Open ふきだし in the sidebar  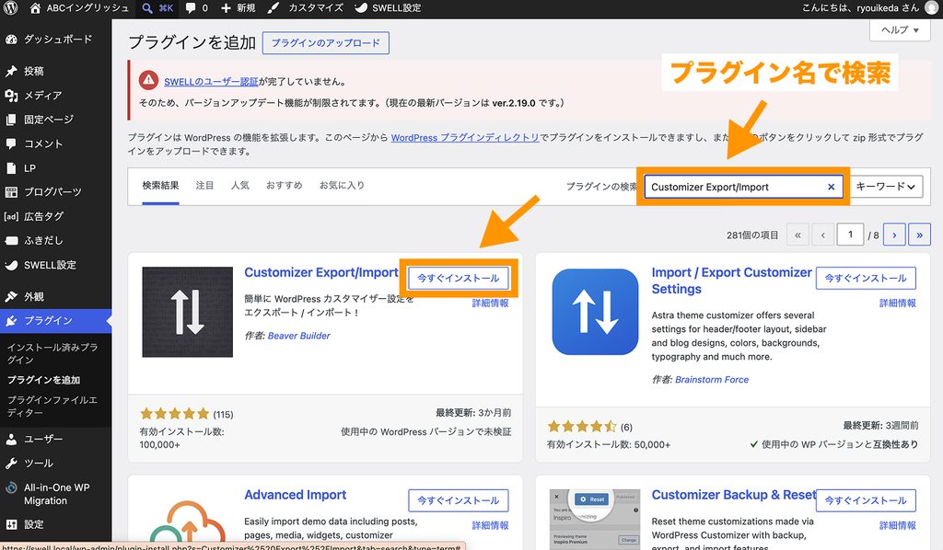pyautogui.click(x=55, y=240)
